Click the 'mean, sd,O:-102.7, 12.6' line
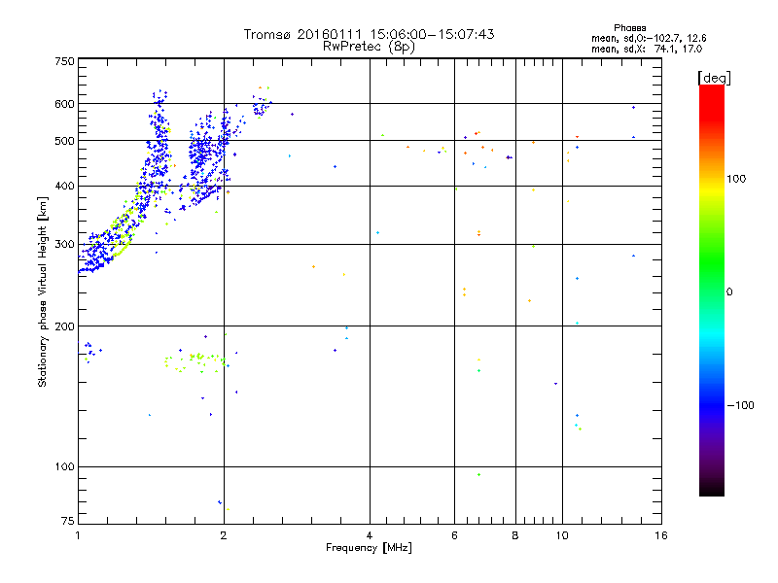 [649, 39]
